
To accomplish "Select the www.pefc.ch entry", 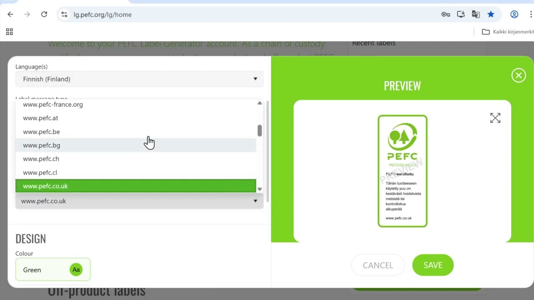I will point(136,159).
